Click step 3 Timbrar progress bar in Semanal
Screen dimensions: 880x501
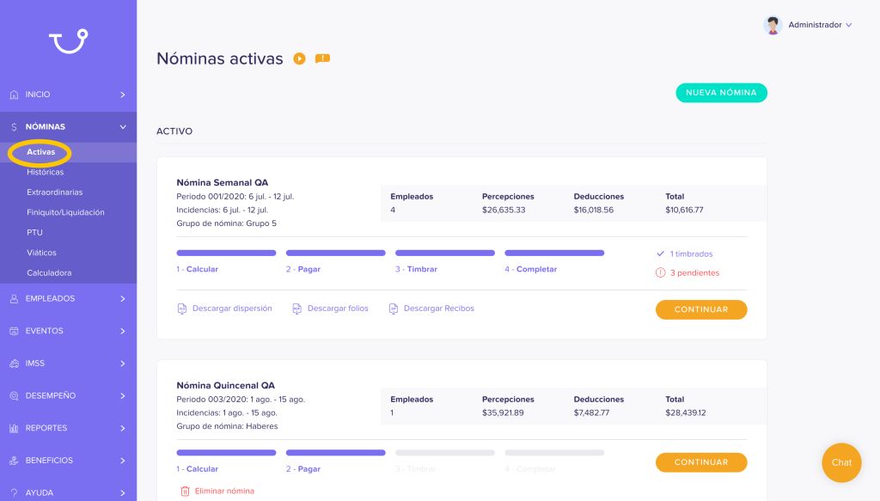(444, 254)
